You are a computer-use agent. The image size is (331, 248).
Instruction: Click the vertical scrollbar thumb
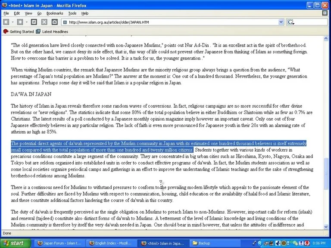click(326, 174)
